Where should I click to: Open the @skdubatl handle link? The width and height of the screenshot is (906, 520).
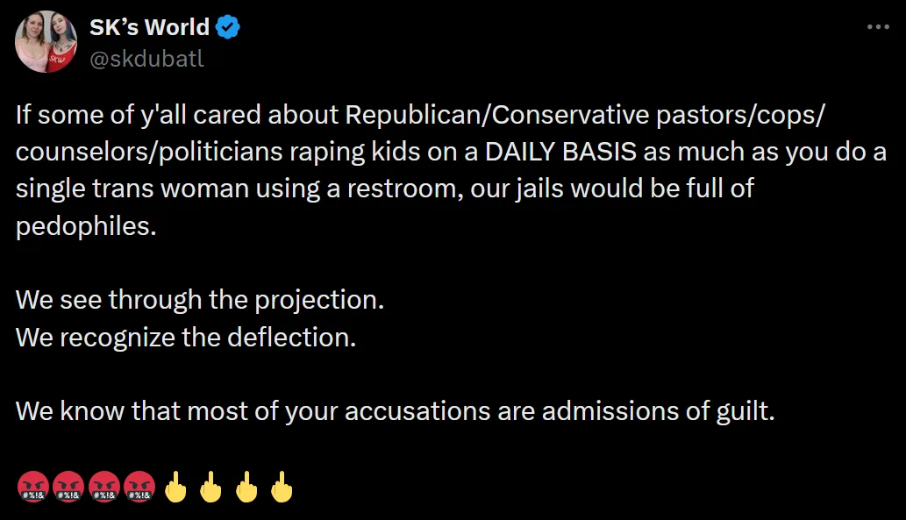[146, 59]
